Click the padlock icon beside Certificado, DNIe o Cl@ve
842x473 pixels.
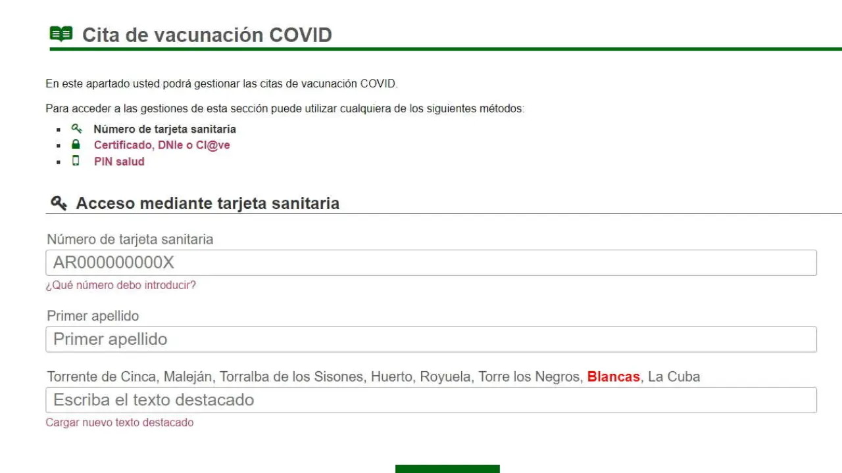(x=76, y=145)
